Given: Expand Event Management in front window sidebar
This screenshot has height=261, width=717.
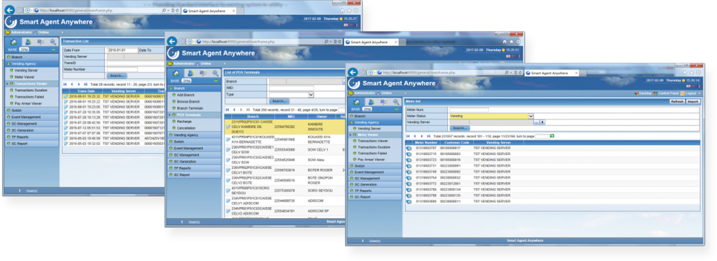Looking at the screenshot, I should 375,172.
